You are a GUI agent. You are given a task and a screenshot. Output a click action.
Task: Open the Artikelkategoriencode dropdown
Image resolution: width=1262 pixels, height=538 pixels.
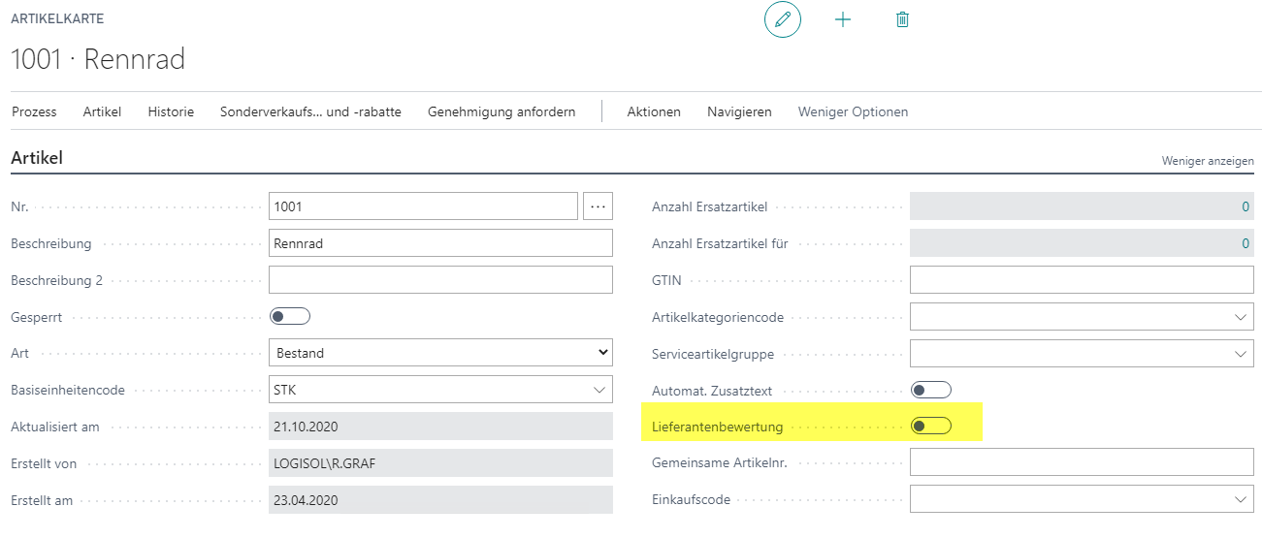click(x=1082, y=317)
